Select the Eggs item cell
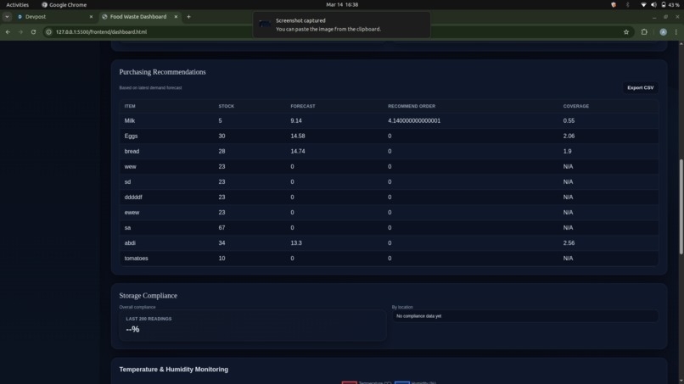The image size is (684, 384). click(x=131, y=136)
